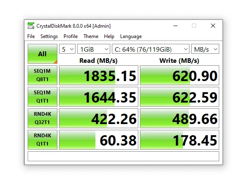Click the SEQ1M Q8T1 write result 620.90
The width and height of the screenshot is (244, 184).
point(180,75)
